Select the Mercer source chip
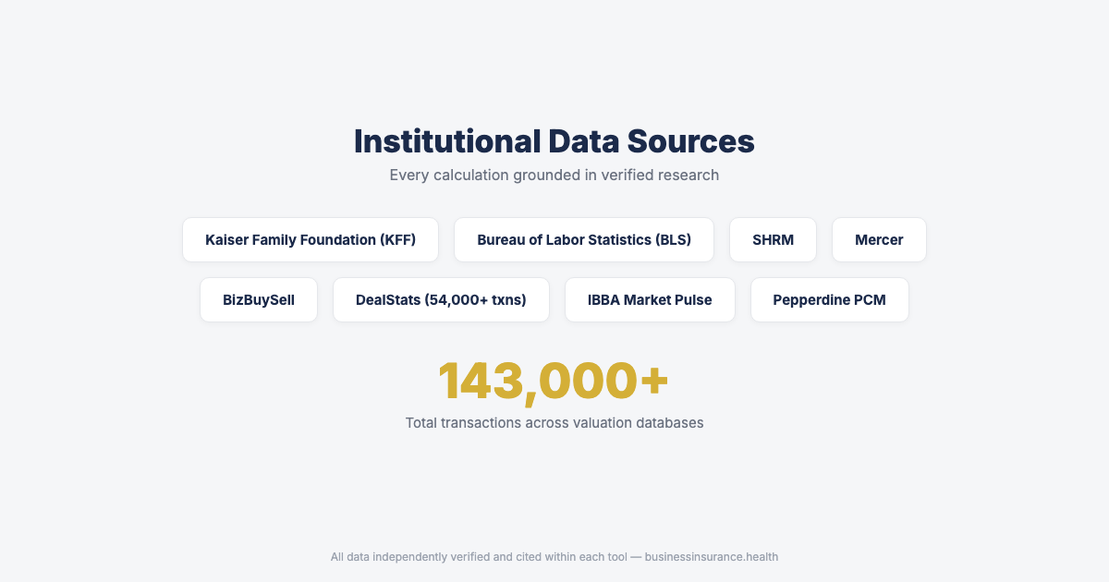The image size is (1109, 582). (x=879, y=240)
